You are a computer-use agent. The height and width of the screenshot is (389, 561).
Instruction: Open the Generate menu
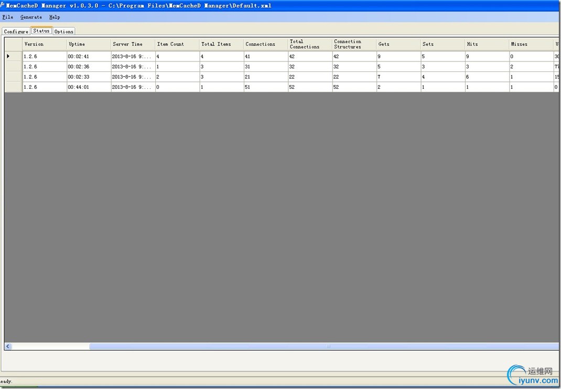pyautogui.click(x=31, y=17)
